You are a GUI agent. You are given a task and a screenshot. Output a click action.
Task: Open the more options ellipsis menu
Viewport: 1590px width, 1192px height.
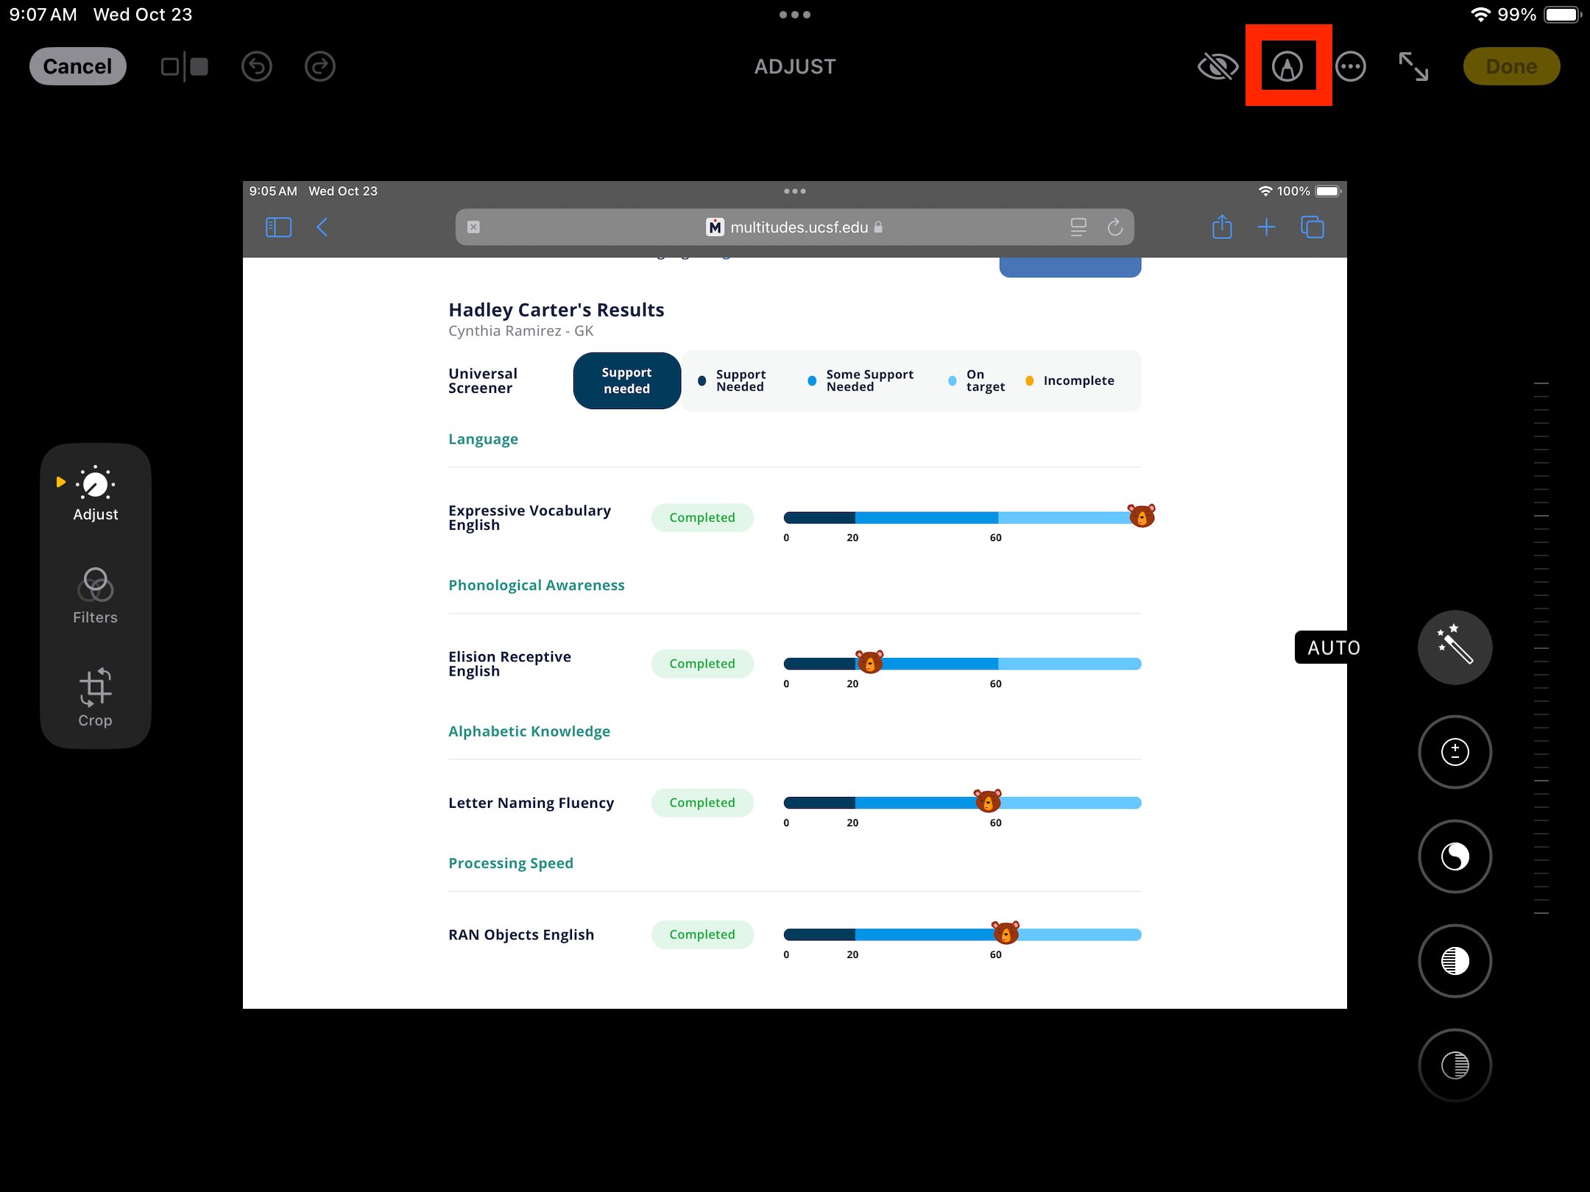(1351, 66)
